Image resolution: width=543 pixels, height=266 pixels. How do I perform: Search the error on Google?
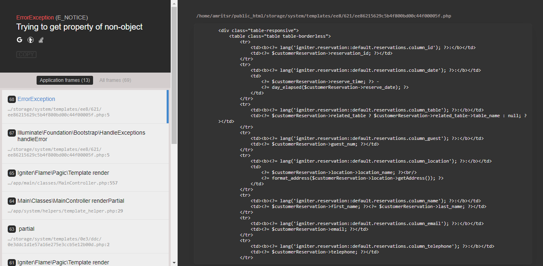tap(19, 40)
